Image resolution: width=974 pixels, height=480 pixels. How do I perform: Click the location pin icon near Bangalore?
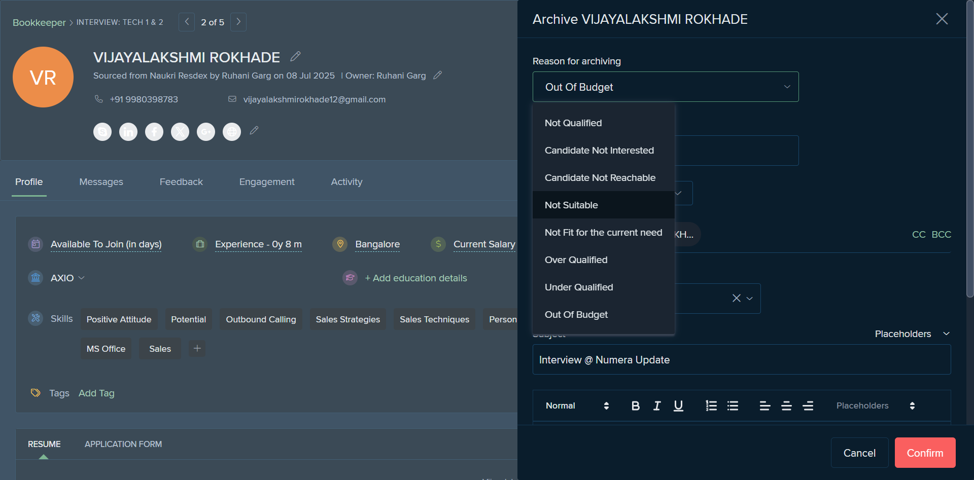(340, 244)
